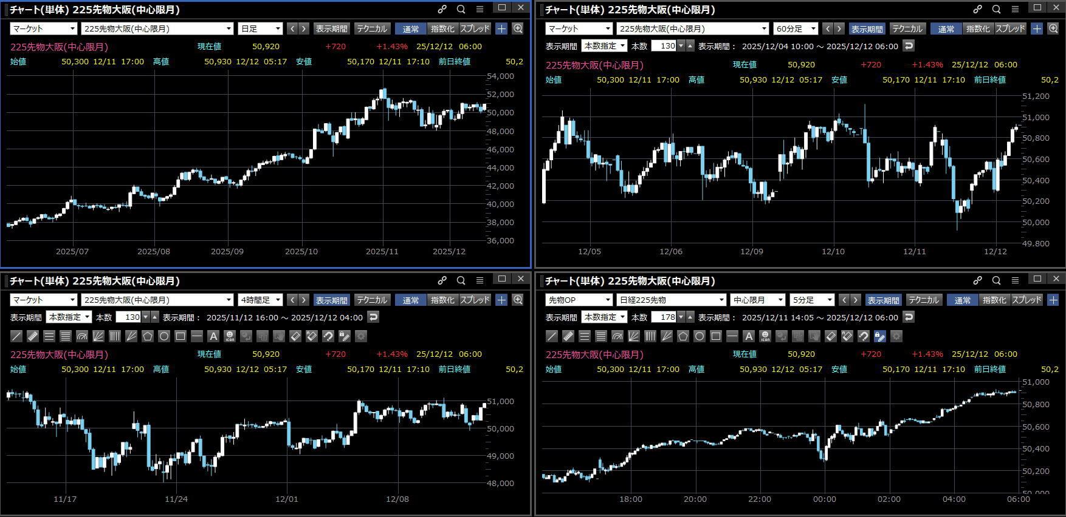Click the reset period arrow in 60分足 chart
The height and width of the screenshot is (517, 1066).
point(908,46)
